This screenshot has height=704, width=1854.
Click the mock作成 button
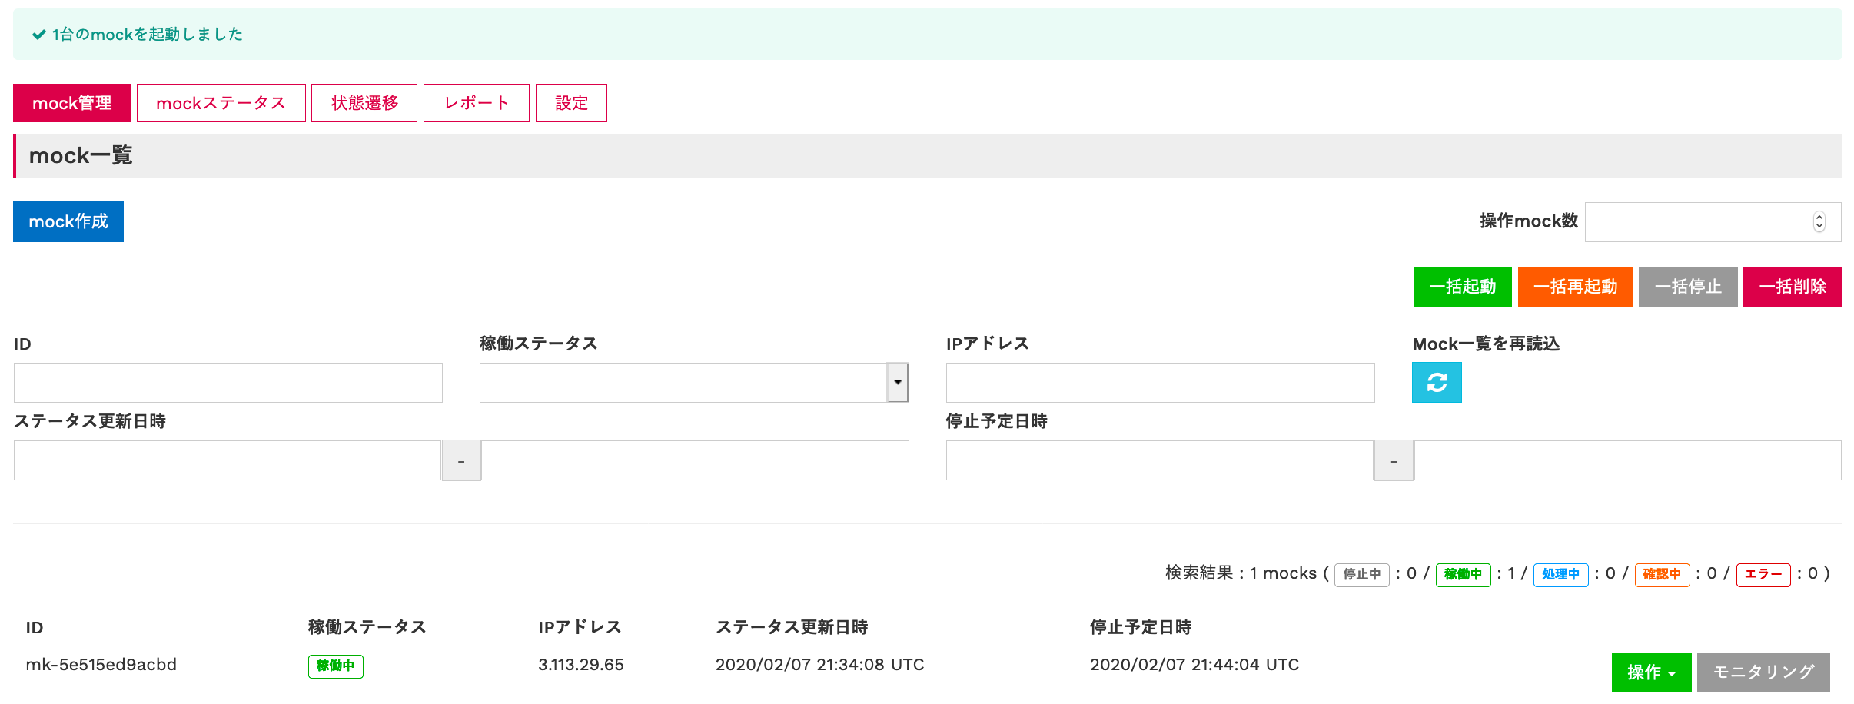(68, 221)
